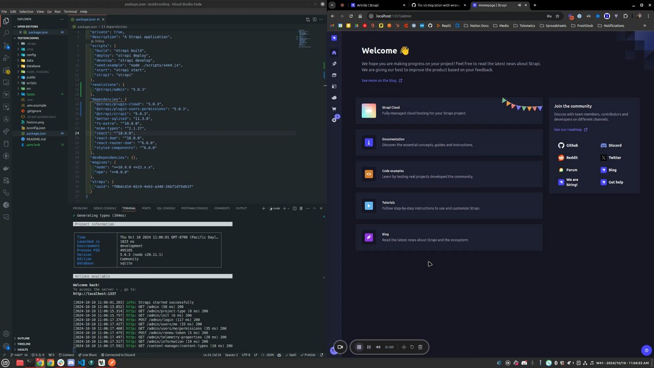Open the Extensions view in VS Code
The height and width of the screenshot is (368, 654).
coord(6,70)
